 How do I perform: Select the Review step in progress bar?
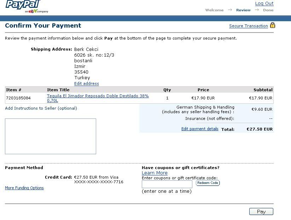pos(243,10)
